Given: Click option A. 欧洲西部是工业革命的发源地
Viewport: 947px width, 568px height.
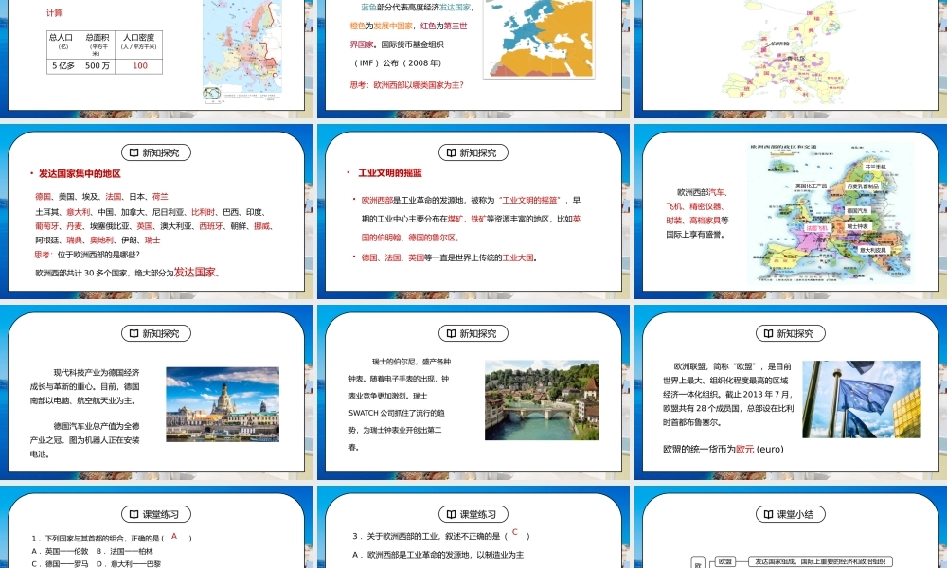Looking at the screenshot, I should [438, 555].
